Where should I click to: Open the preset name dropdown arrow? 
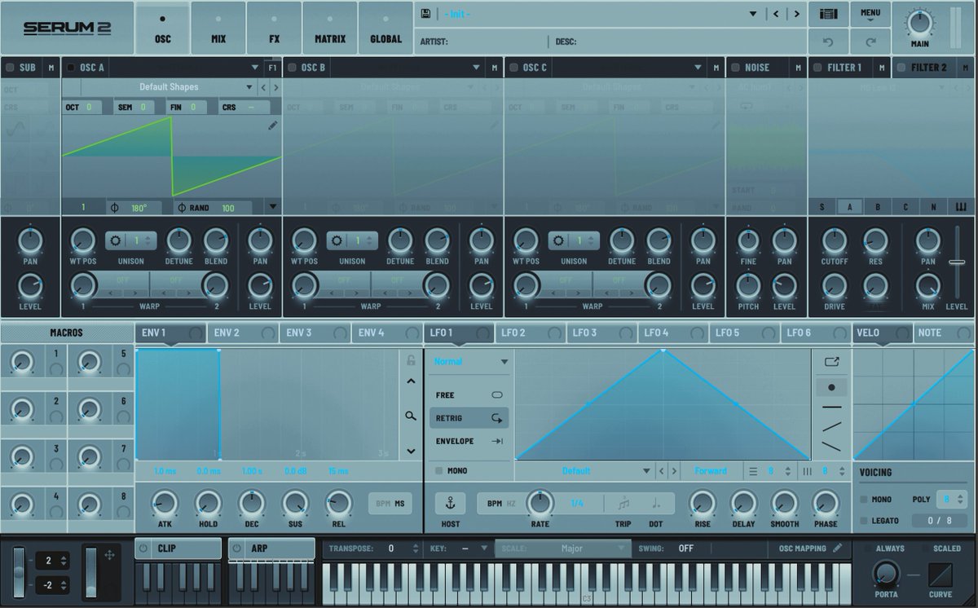tap(754, 14)
